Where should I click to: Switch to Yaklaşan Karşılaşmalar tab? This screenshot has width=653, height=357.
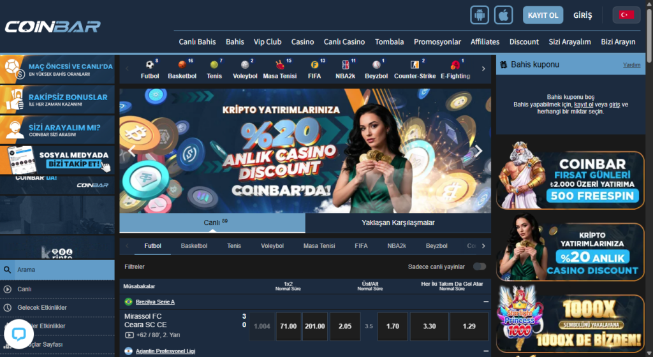(398, 222)
